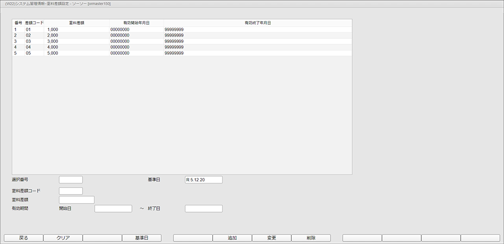Image resolution: width=504 pixels, height=244 pixels.
Task: Click the 有効終了年月日 column header
Action: pos(258,23)
